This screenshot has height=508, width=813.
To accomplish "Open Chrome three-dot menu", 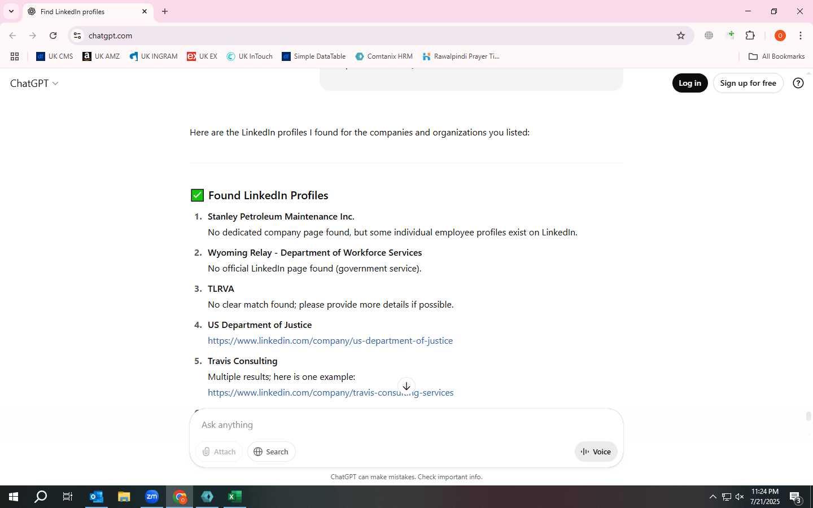I will coord(801,36).
